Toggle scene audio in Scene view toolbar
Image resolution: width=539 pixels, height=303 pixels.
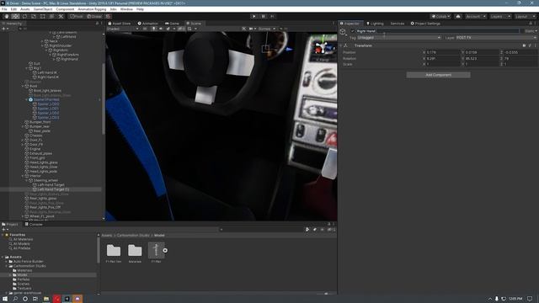161,29
